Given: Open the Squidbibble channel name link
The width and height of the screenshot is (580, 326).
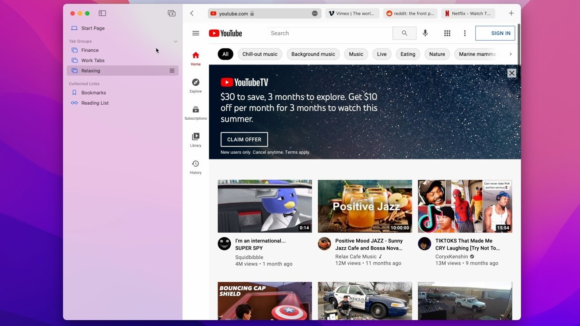Looking at the screenshot, I should (249, 257).
